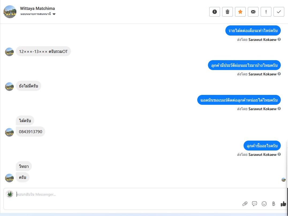Delete conversation using trash icon

click(x=228, y=12)
